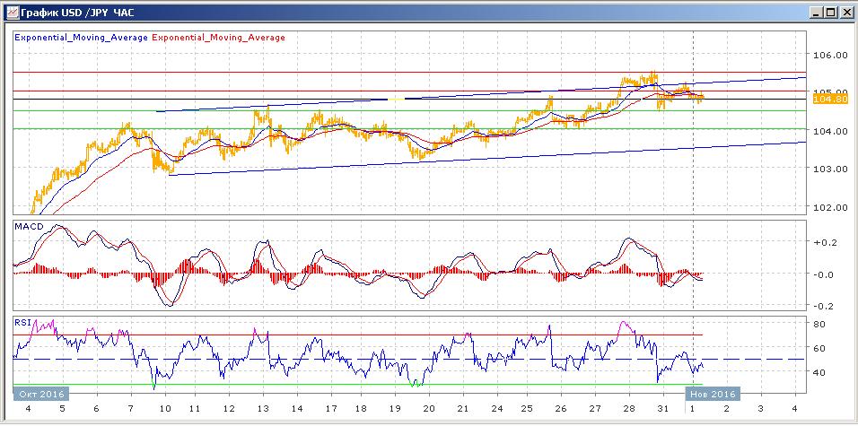The image size is (858, 426).
Task: Click the -0.2 MACD scale value
Action: point(823,306)
